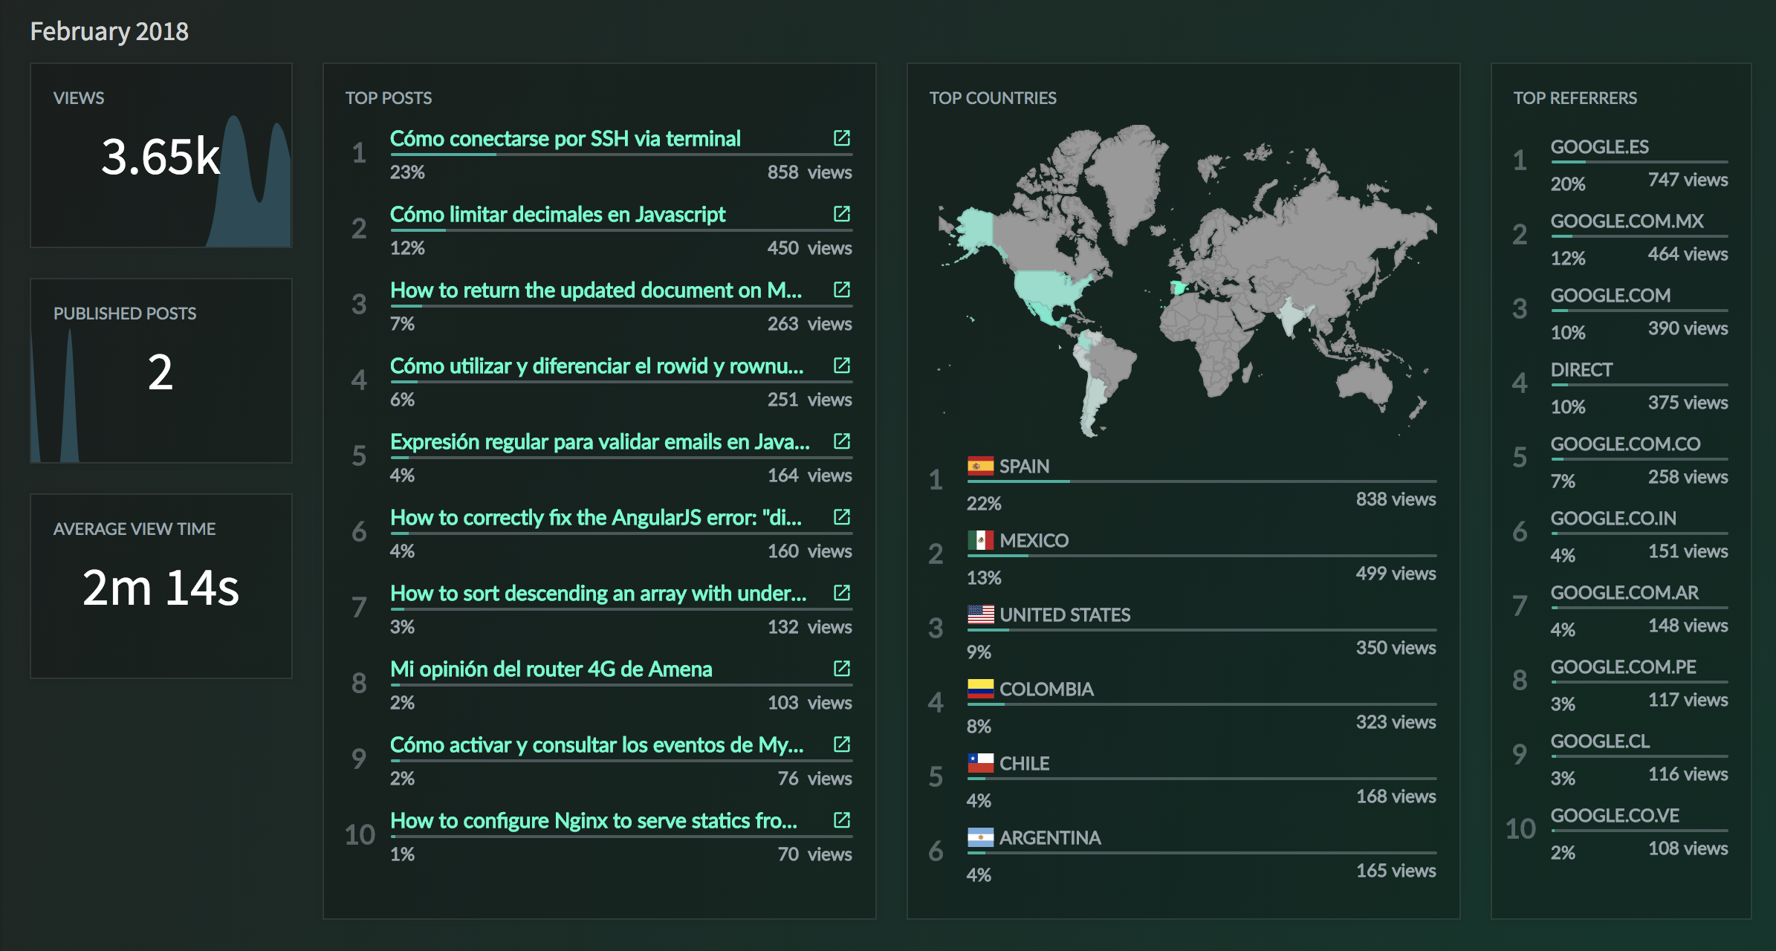Open post 'Cómo conectarse por SSH via terminal'
Image resolution: width=1776 pixels, height=951 pixels.
pyautogui.click(x=565, y=139)
